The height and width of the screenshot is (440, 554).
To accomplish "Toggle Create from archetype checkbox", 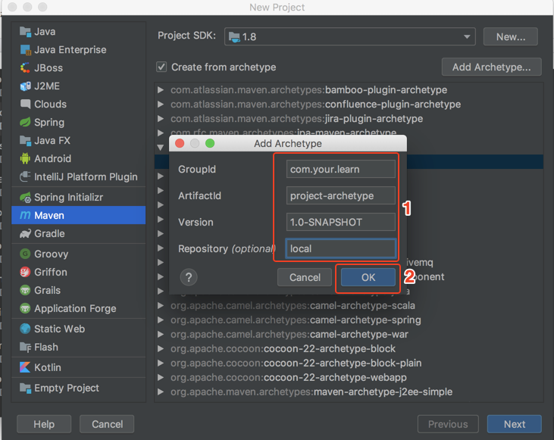I will click(x=161, y=67).
